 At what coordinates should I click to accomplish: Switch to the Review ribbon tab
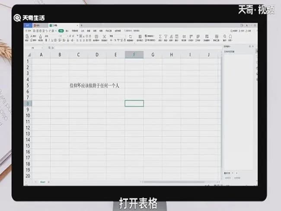[x=95, y=31]
